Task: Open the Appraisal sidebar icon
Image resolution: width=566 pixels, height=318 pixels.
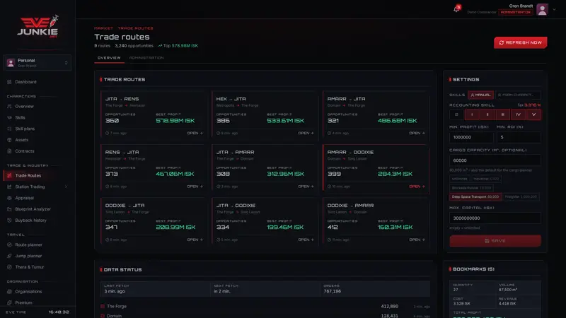Action: [x=9, y=198]
